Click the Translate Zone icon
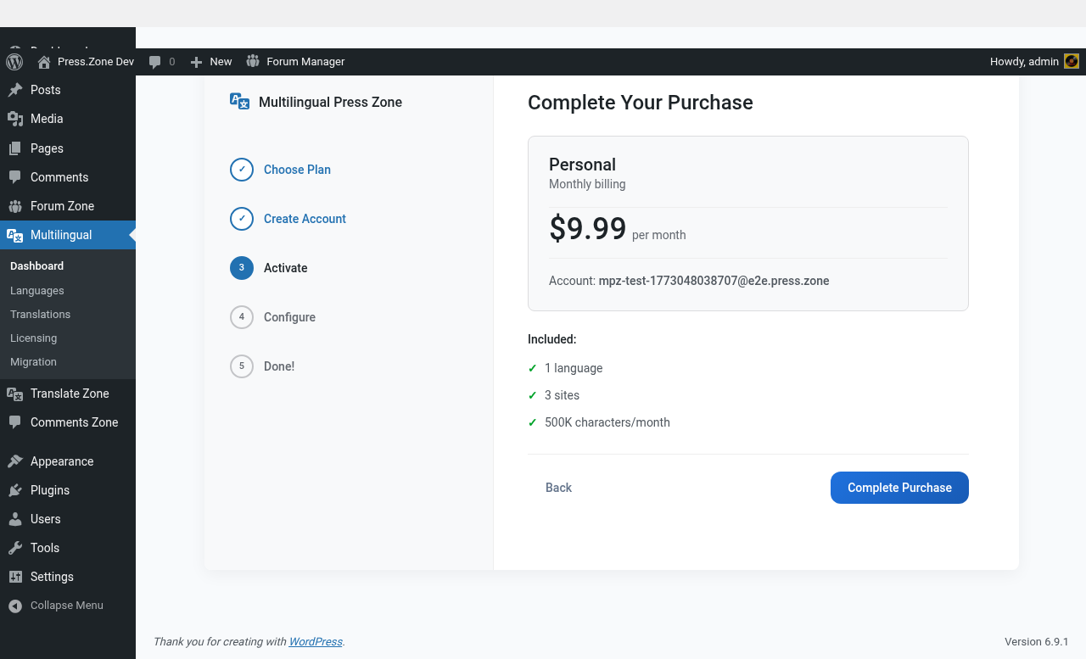The width and height of the screenshot is (1086, 659). point(15,394)
